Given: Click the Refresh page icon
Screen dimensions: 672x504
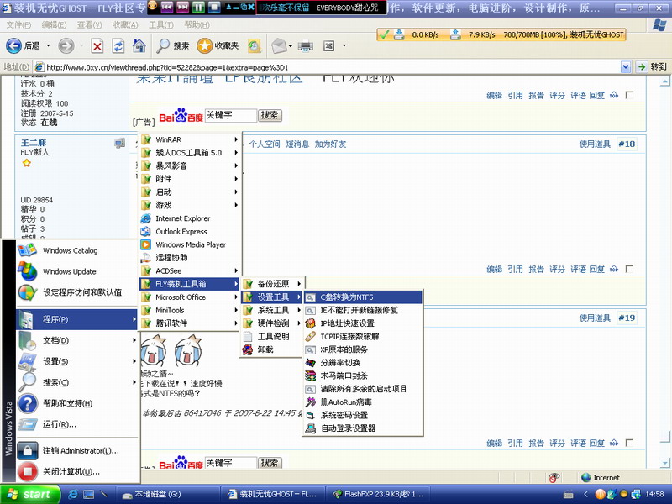Looking at the screenshot, I should (118, 46).
